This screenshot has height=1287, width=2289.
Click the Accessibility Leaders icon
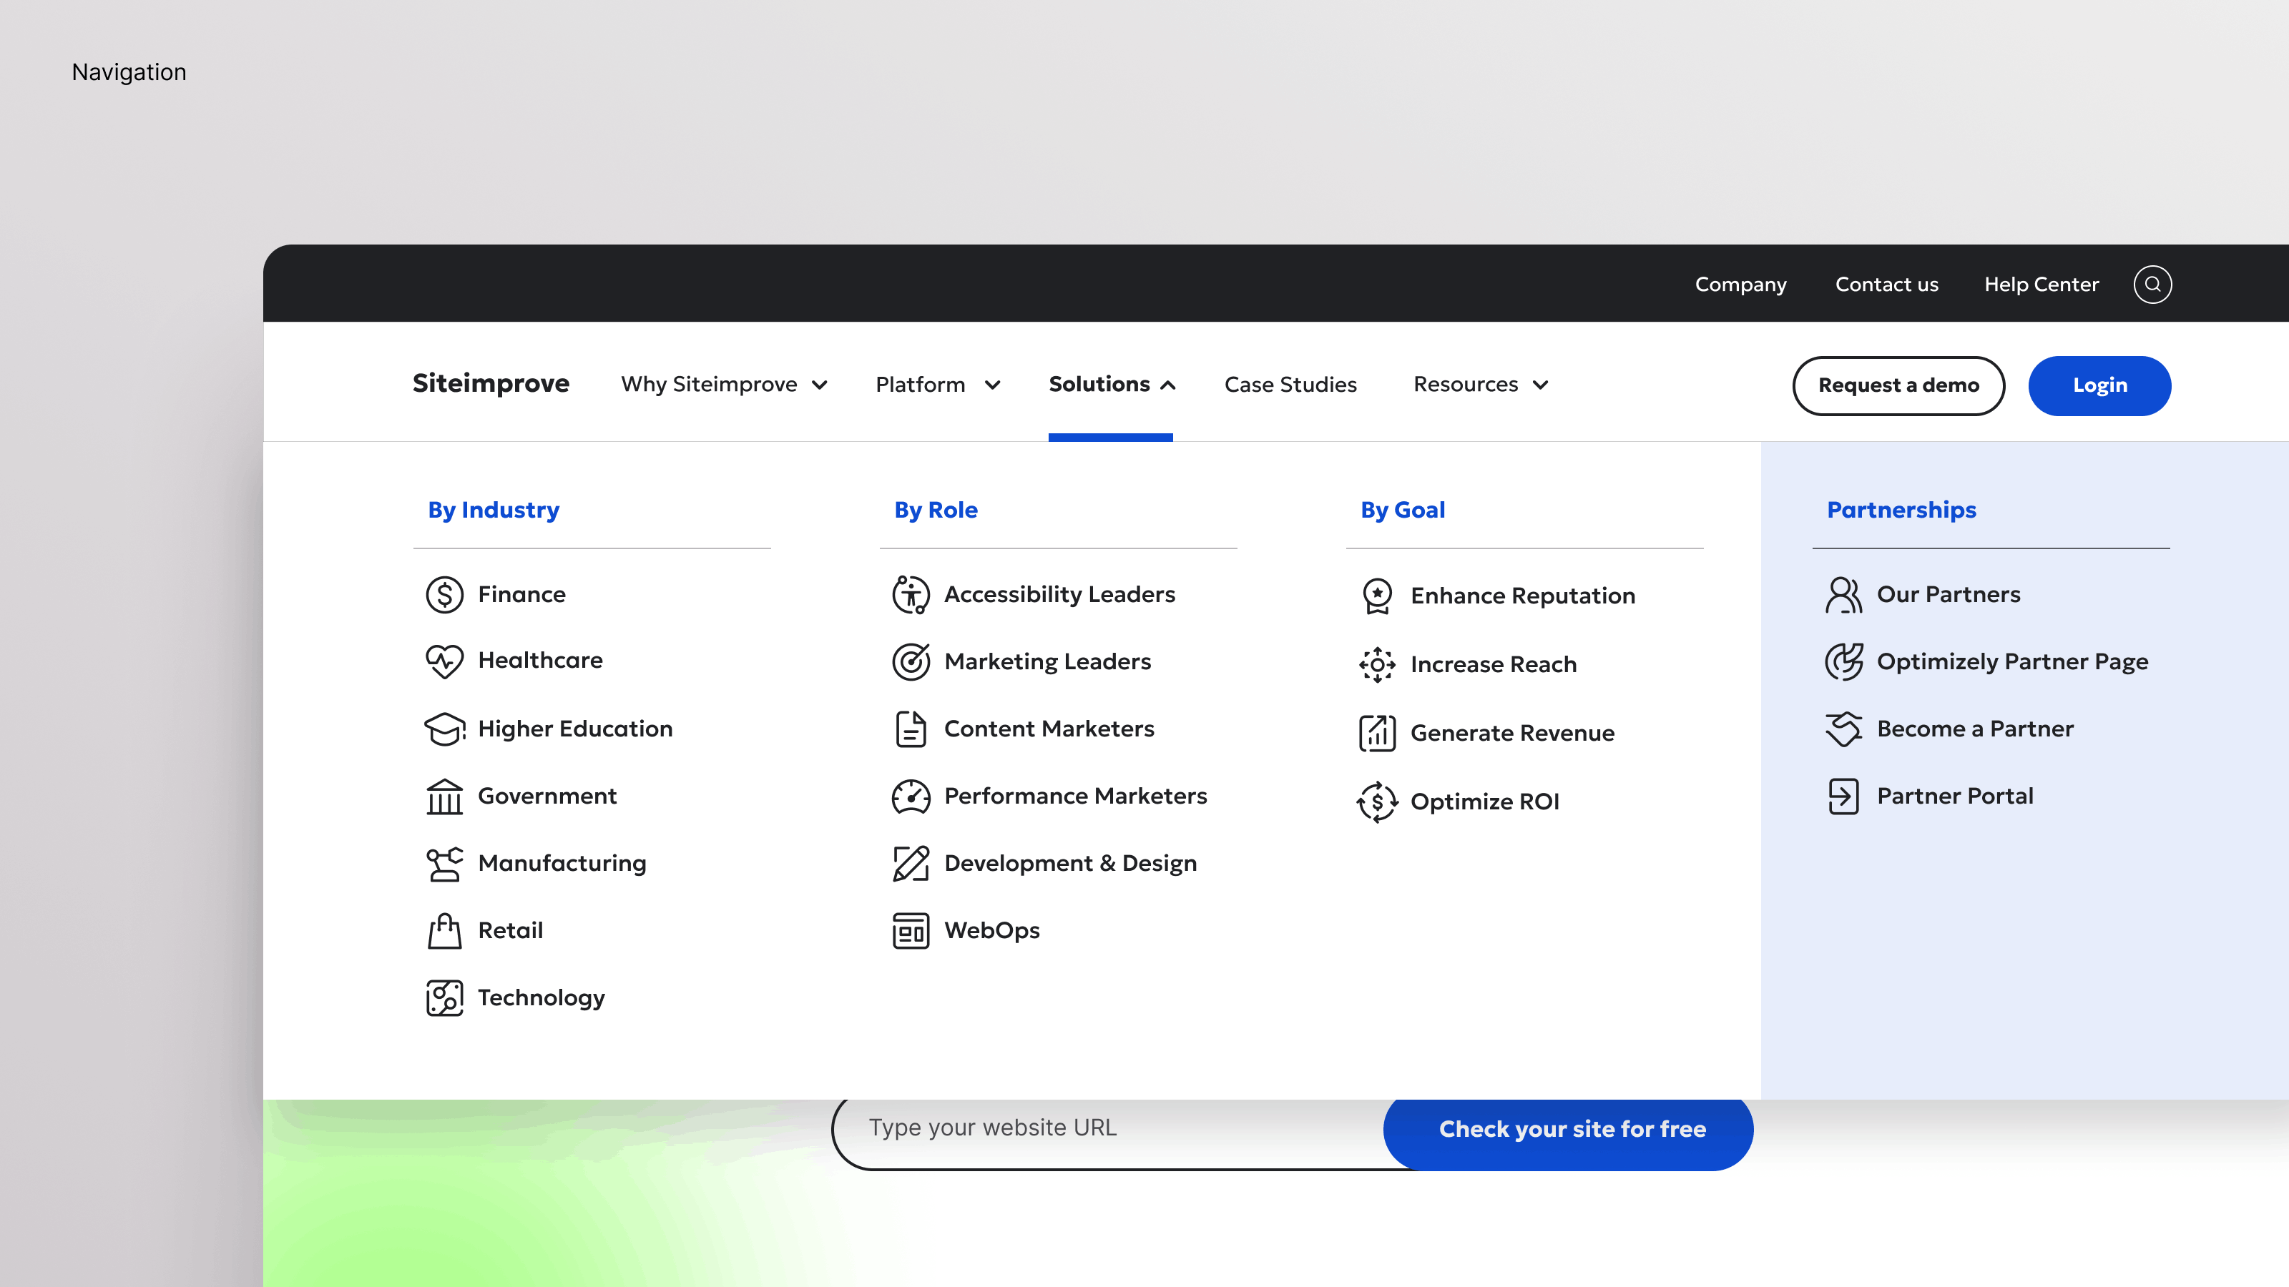point(911,594)
